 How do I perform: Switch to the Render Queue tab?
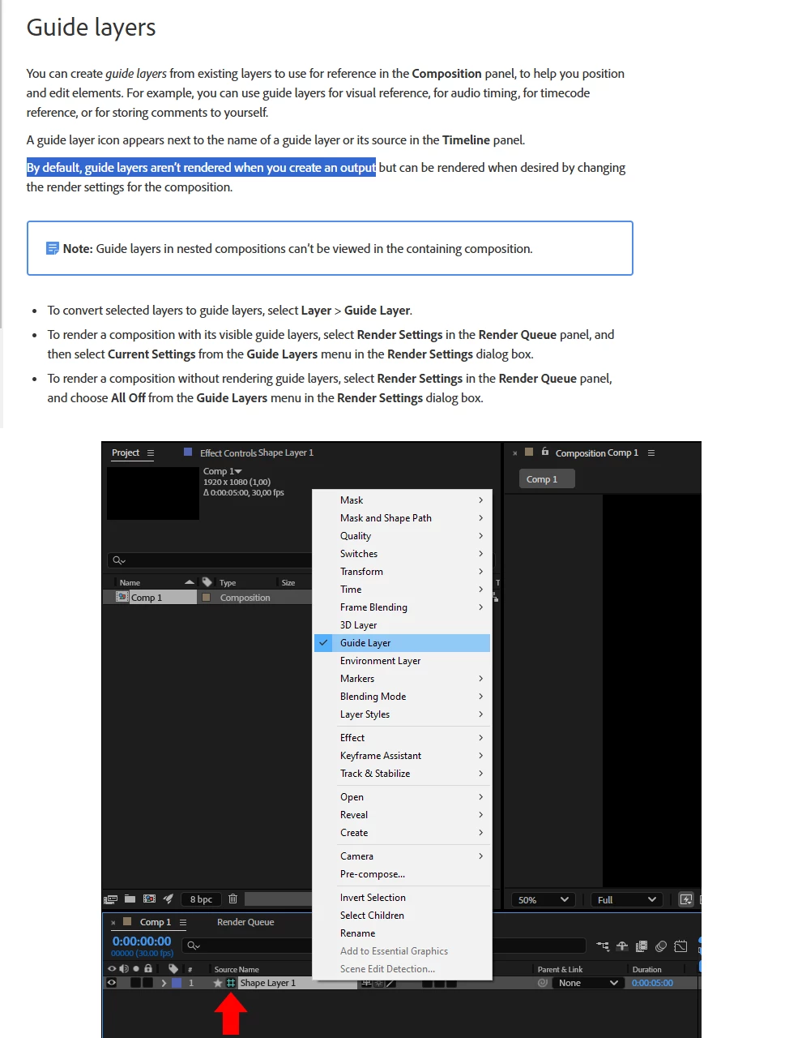coord(245,922)
